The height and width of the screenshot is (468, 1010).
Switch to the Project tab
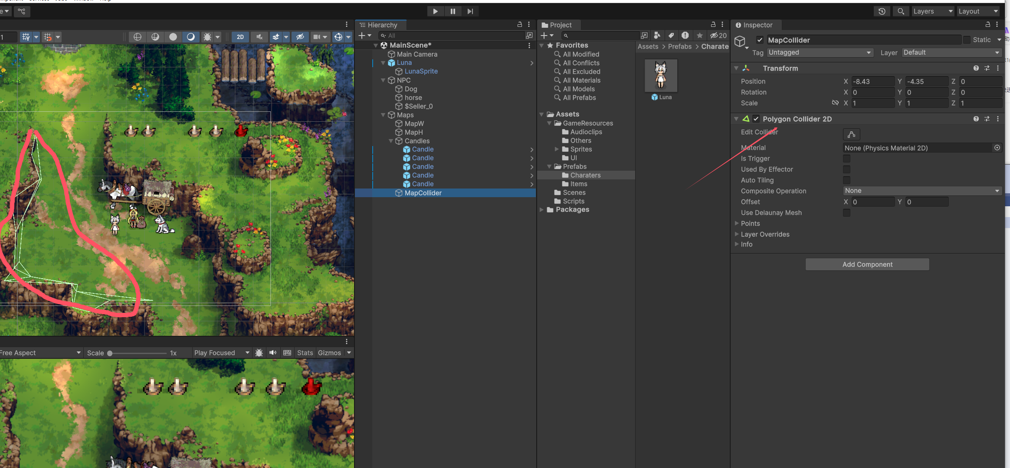click(x=559, y=25)
